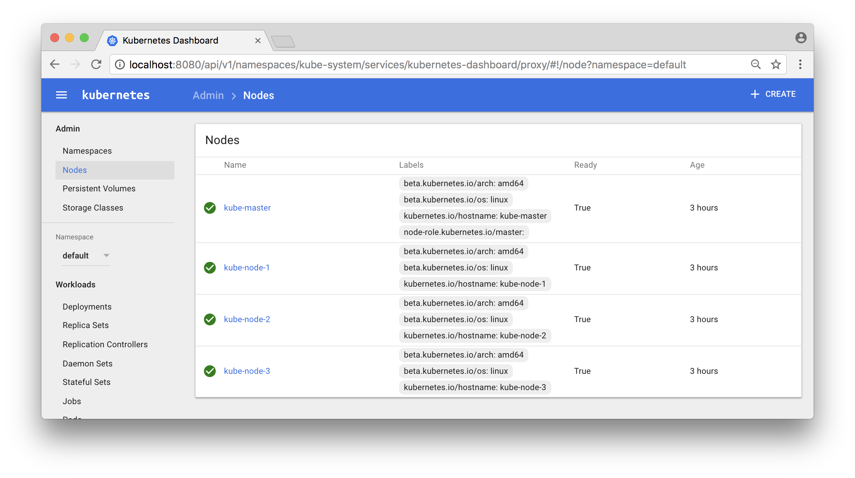Click the kube-node-1 ready status icon
This screenshot has width=855, height=478.
[210, 267]
